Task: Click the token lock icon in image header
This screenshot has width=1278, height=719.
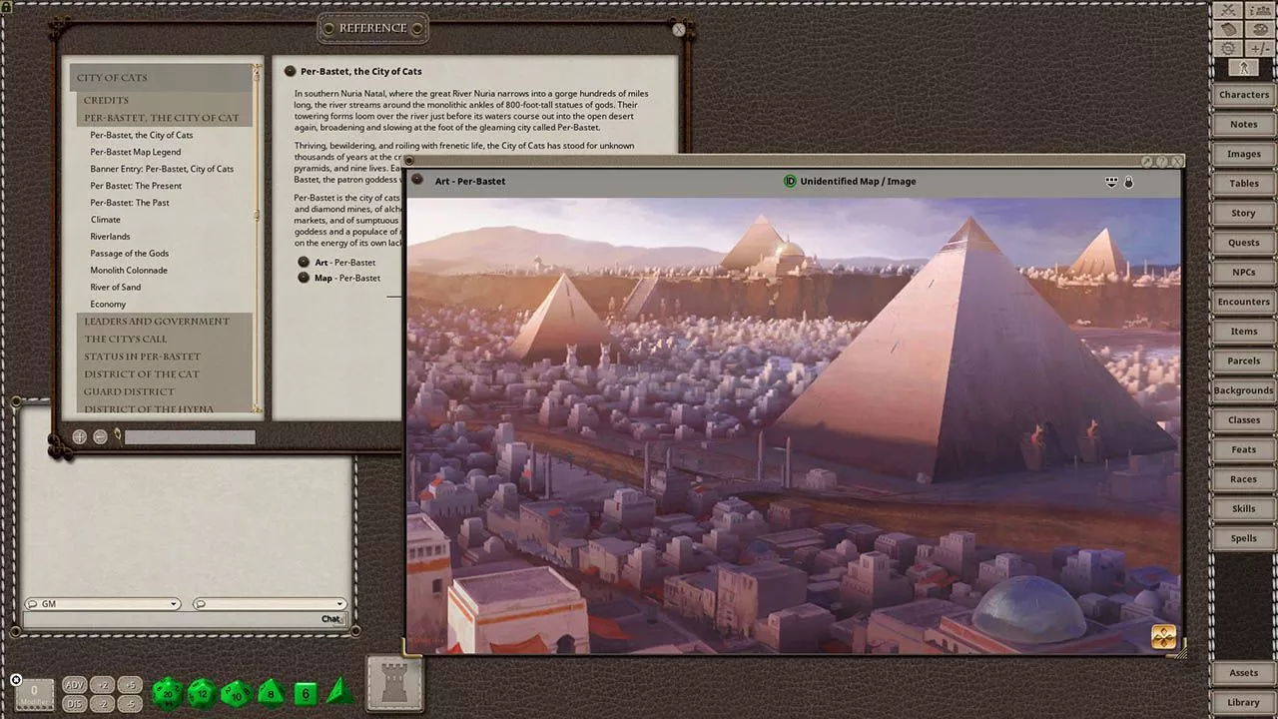Action: [x=1129, y=182]
